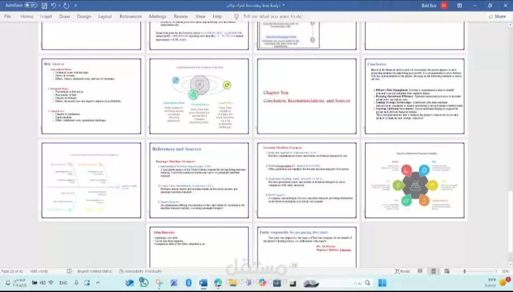Click 'Accessibility: Investigate' in the status bar
Screen dimensions: 513x292
coord(140,271)
